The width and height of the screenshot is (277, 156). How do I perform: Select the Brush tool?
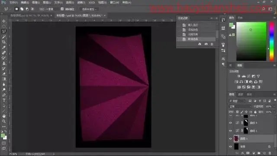(x=4, y=58)
